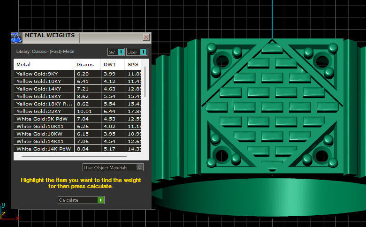Select the Yellow Gold:10KY row
The height and width of the screenshot is (227, 366).
click(x=77, y=81)
